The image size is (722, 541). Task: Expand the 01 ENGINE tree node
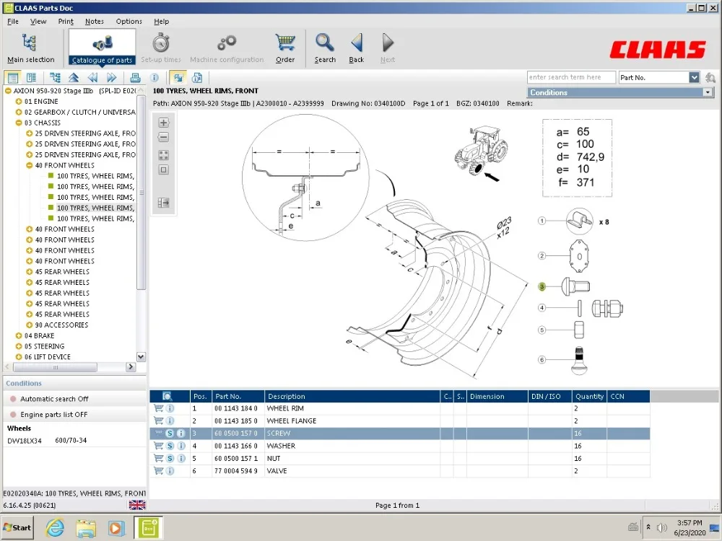click(19, 101)
